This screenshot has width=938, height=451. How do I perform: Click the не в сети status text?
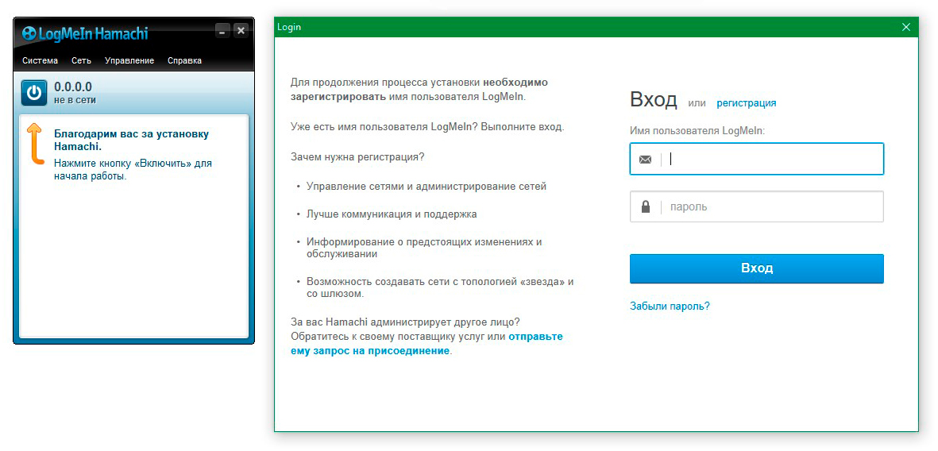tap(75, 100)
